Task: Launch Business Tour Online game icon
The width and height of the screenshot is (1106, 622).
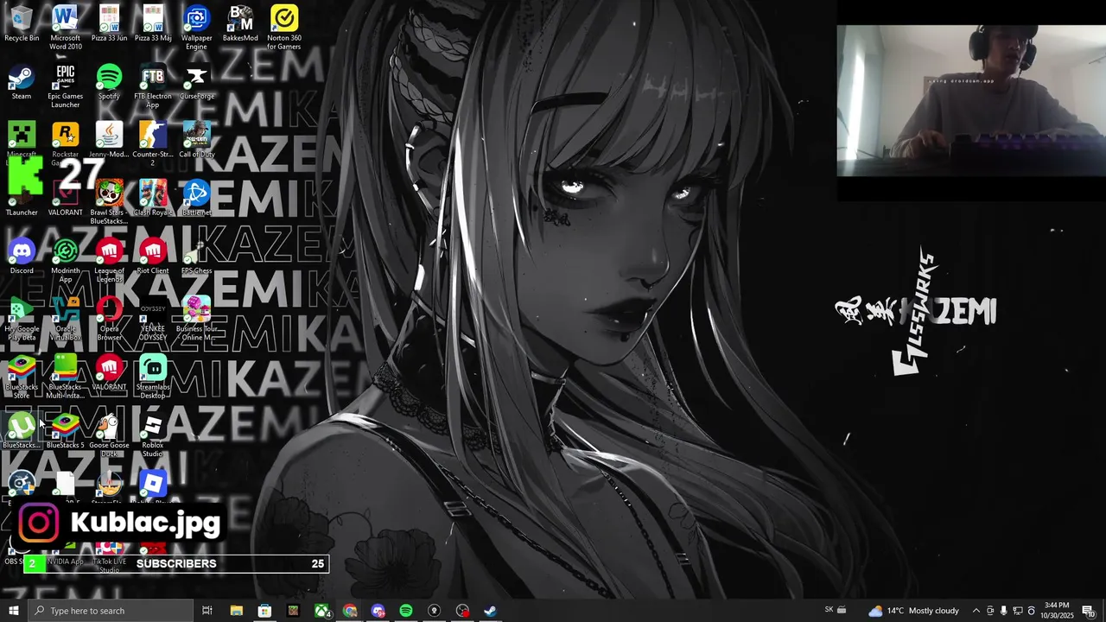Action: 196,318
